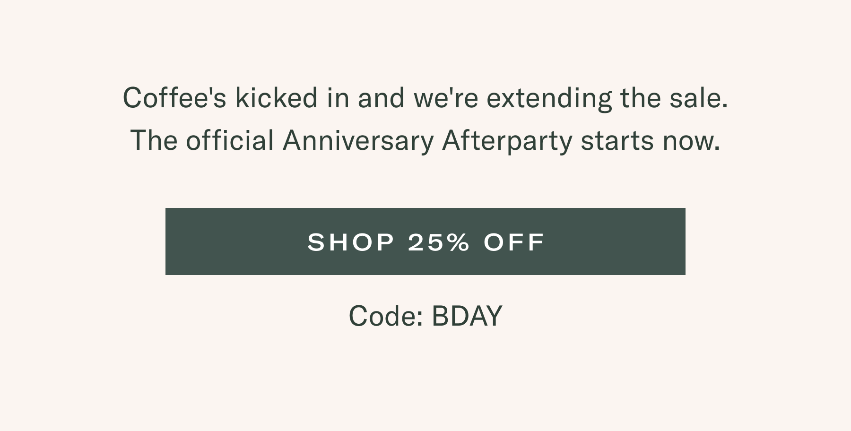
Task: Click the words starts now
Action: (x=651, y=140)
